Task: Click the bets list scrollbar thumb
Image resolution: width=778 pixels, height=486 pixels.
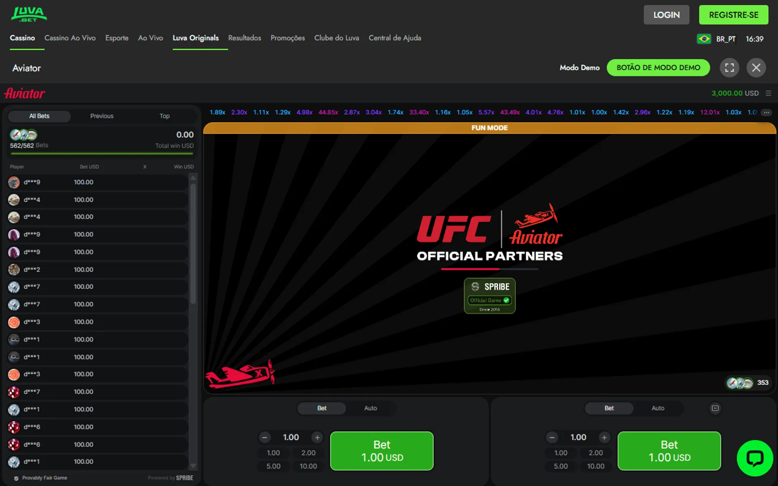Action: coord(193,243)
